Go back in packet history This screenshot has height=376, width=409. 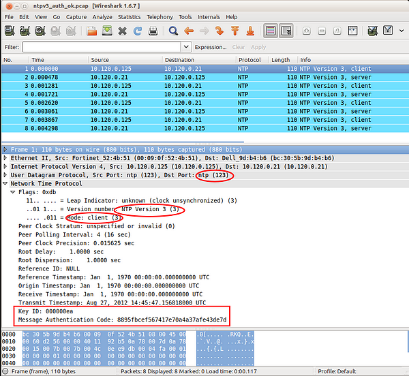188,31
